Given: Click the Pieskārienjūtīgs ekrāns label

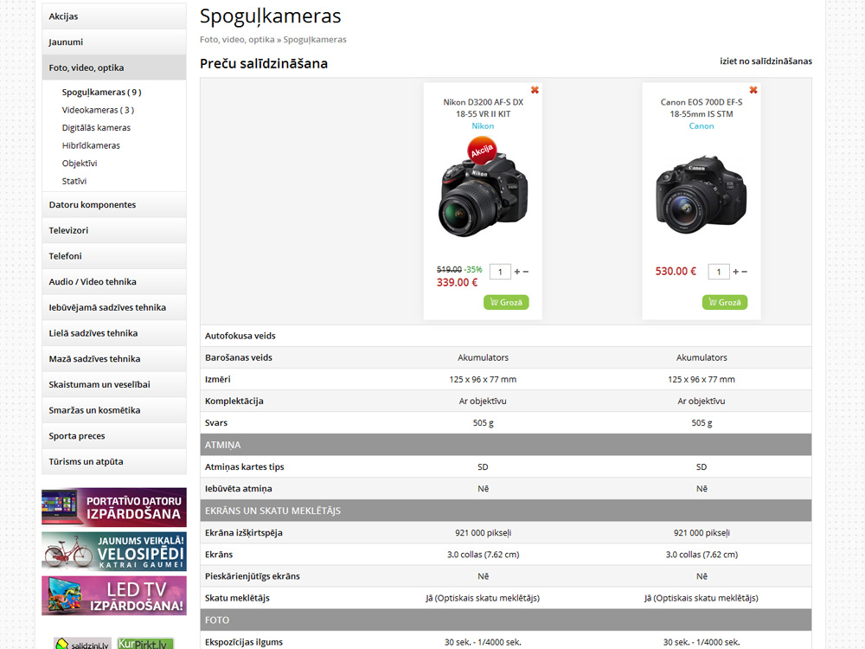Looking at the screenshot, I should [x=252, y=576].
